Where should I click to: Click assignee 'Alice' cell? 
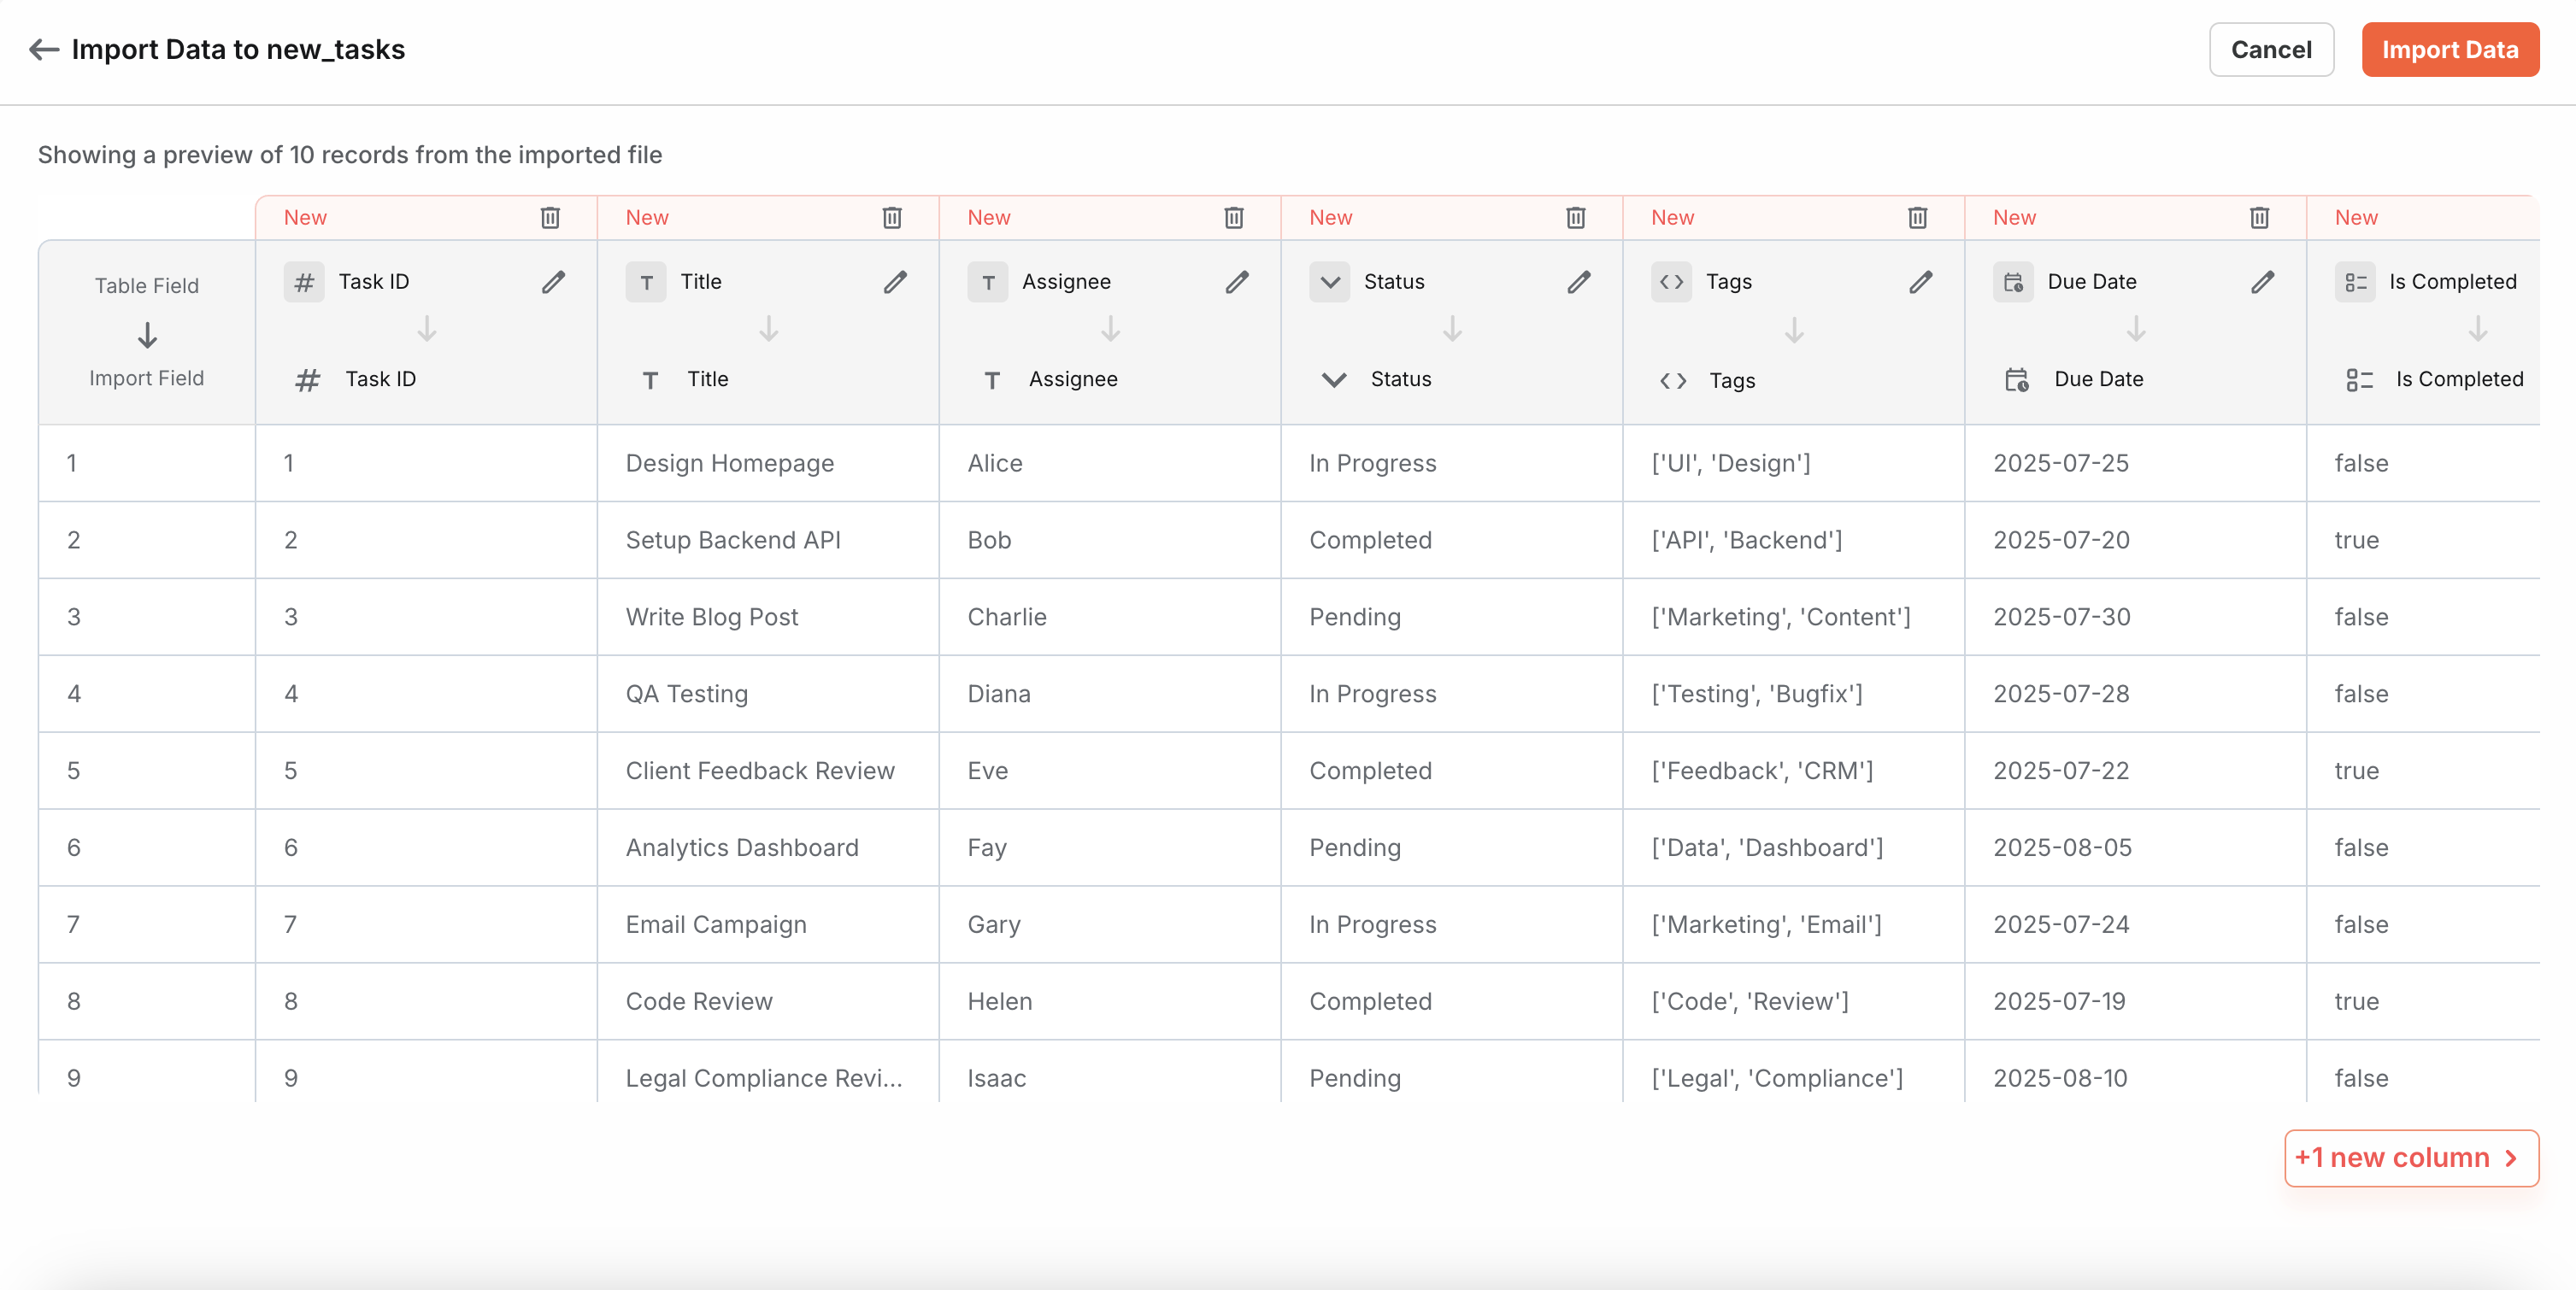(x=1110, y=463)
